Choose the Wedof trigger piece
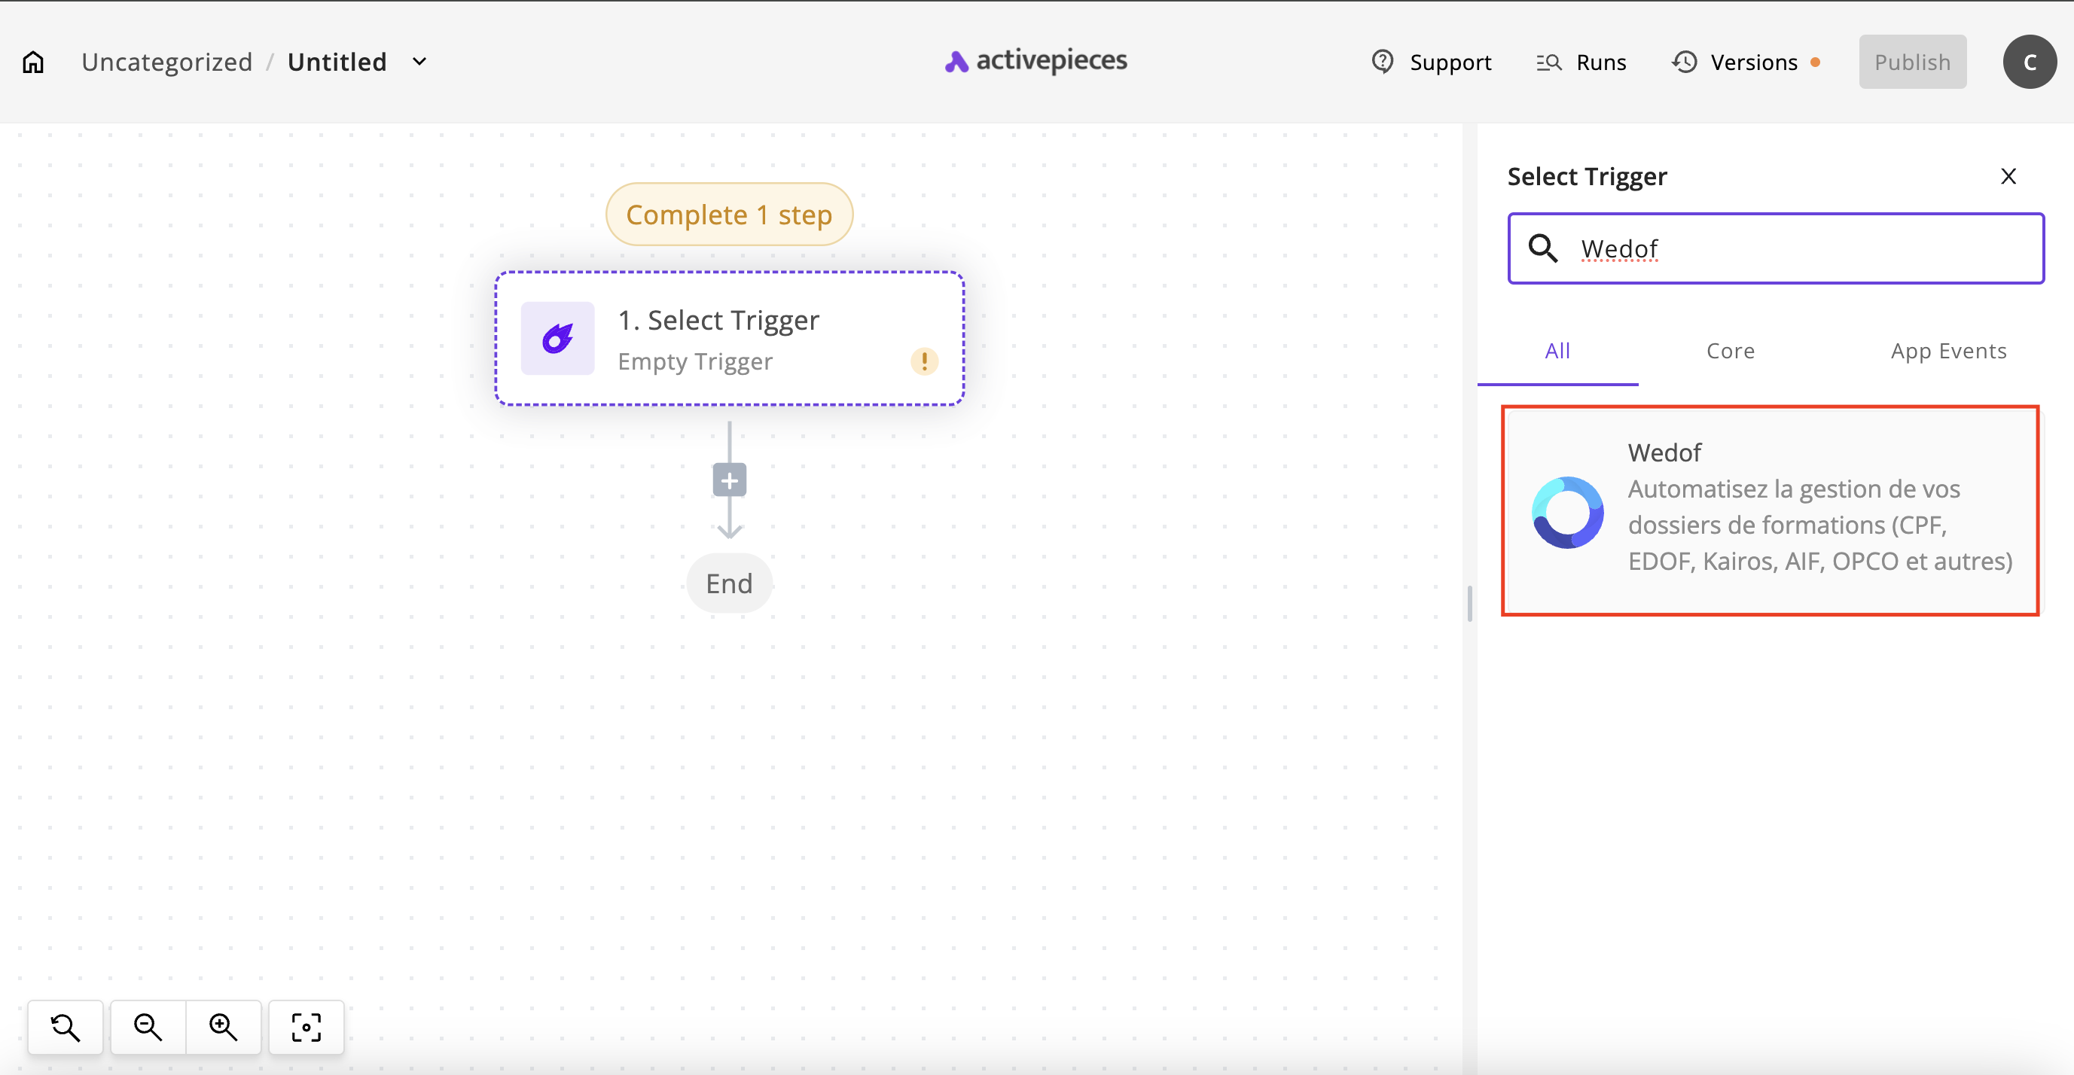This screenshot has width=2074, height=1075. click(x=1769, y=510)
